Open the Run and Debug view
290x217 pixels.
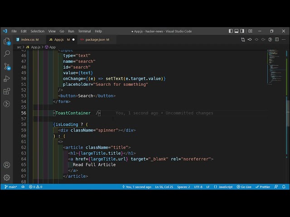[x=7, y=79]
